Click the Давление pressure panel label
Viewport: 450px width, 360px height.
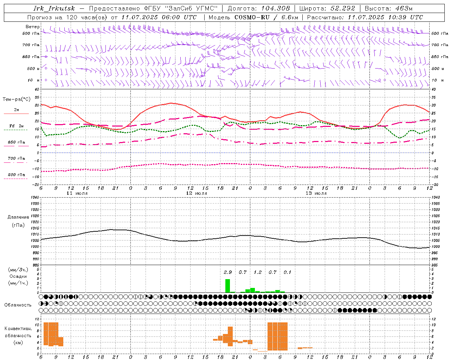pos(18,217)
